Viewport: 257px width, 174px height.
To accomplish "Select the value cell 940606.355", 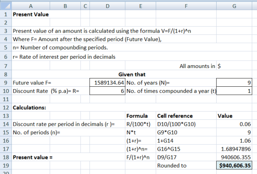I will pos(234,157).
